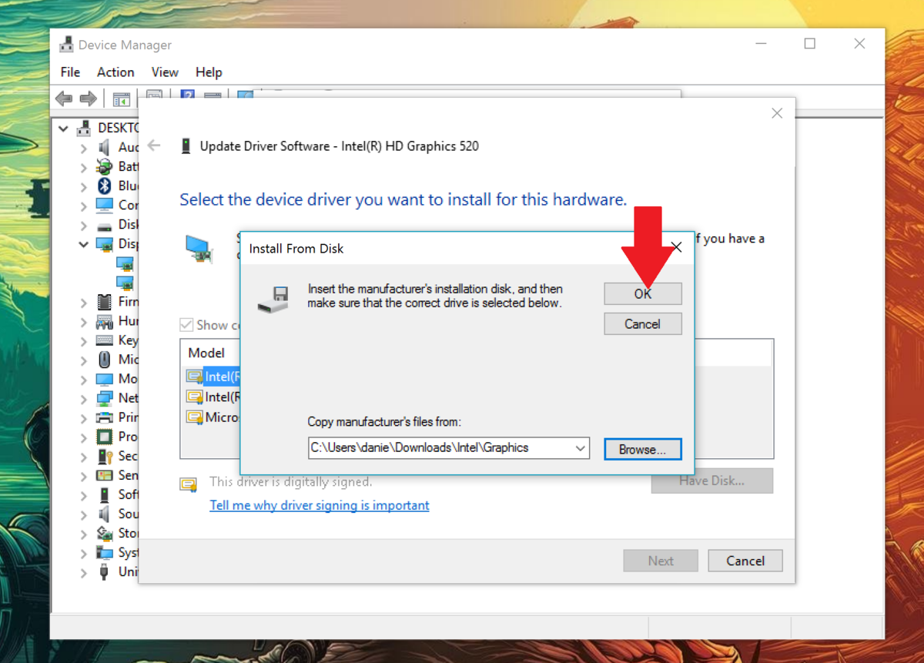This screenshot has height=663, width=924.
Task: Open the Help menu
Action: [x=209, y=72]
